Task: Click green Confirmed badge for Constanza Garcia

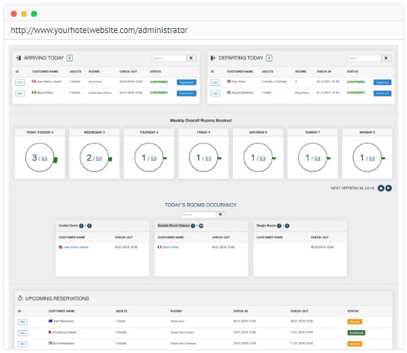Action: coord(356,333)
